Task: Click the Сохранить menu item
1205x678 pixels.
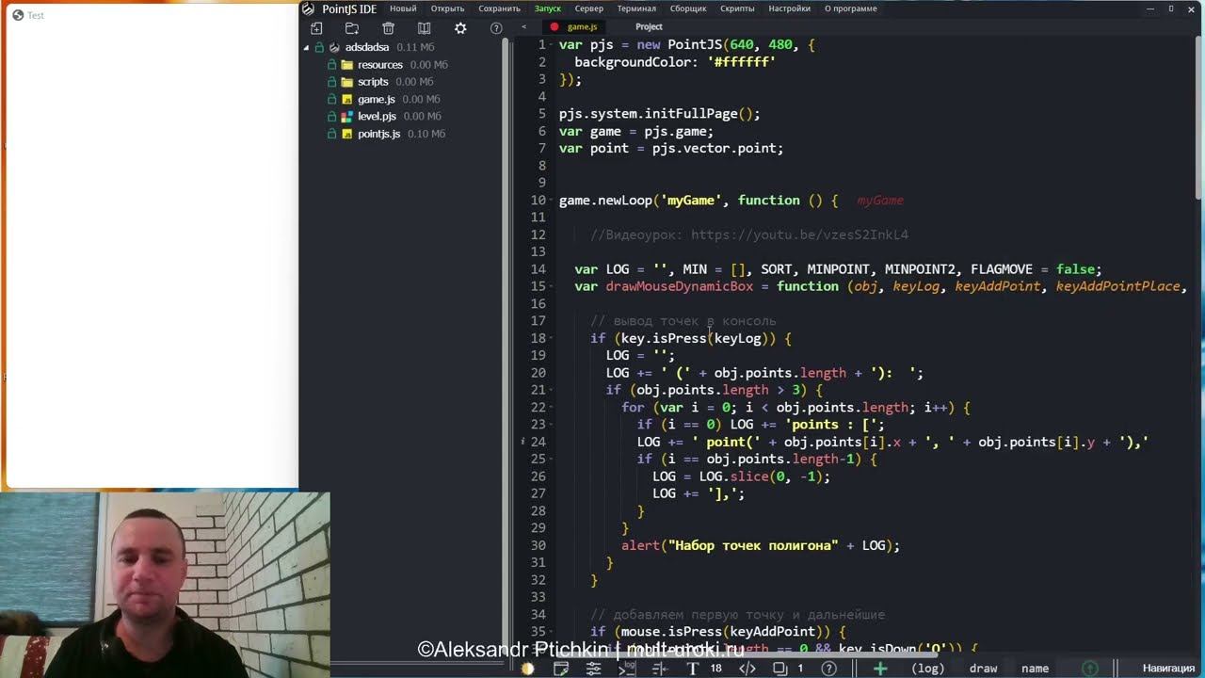Action: (x=499, y=8)
